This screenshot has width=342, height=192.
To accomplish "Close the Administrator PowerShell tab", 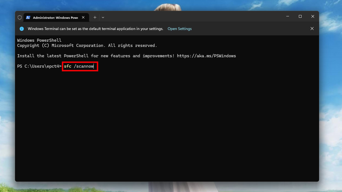I will coord(83,17).
